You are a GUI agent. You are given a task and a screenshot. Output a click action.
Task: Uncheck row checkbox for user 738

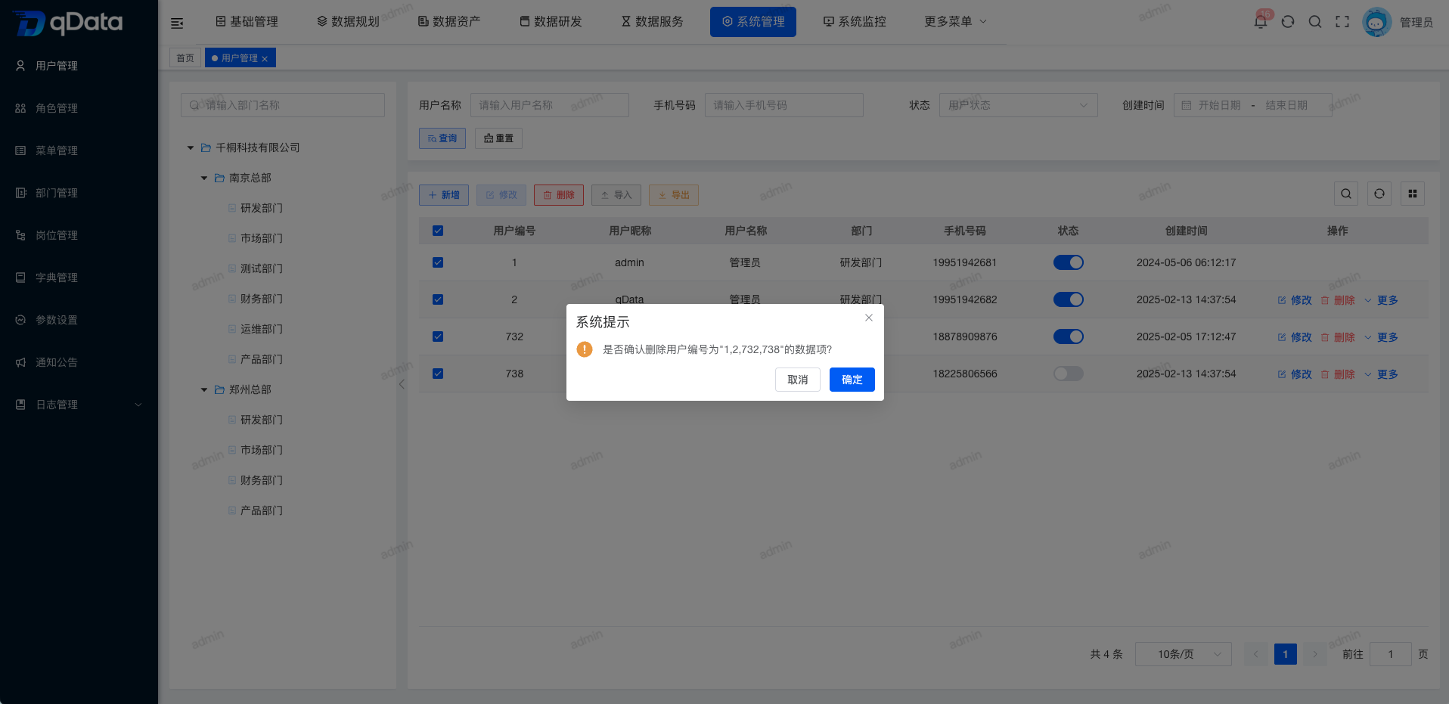coord(438,374)
